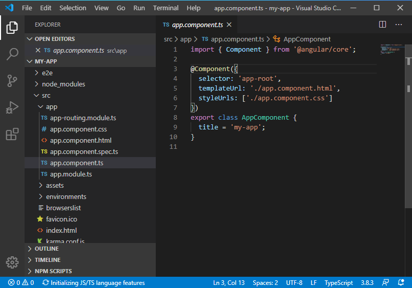Screen dimensions: 412x288
Task: Click the warnings triangle in status bar
Action: click(25, 282)
